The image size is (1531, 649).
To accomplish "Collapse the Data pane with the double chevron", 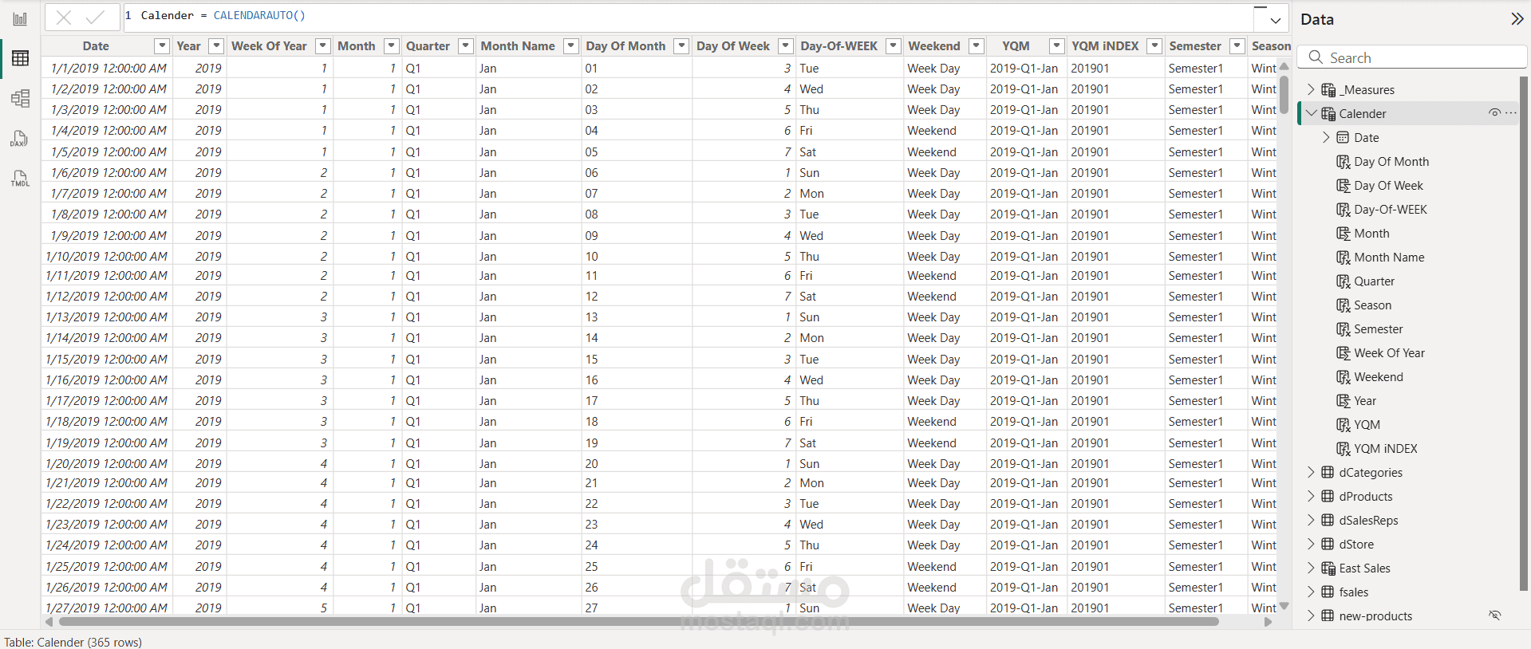I will (x=1517, y=19).
